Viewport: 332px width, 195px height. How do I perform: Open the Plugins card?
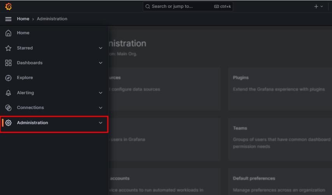pyautogui.click(x=280, y=89)
